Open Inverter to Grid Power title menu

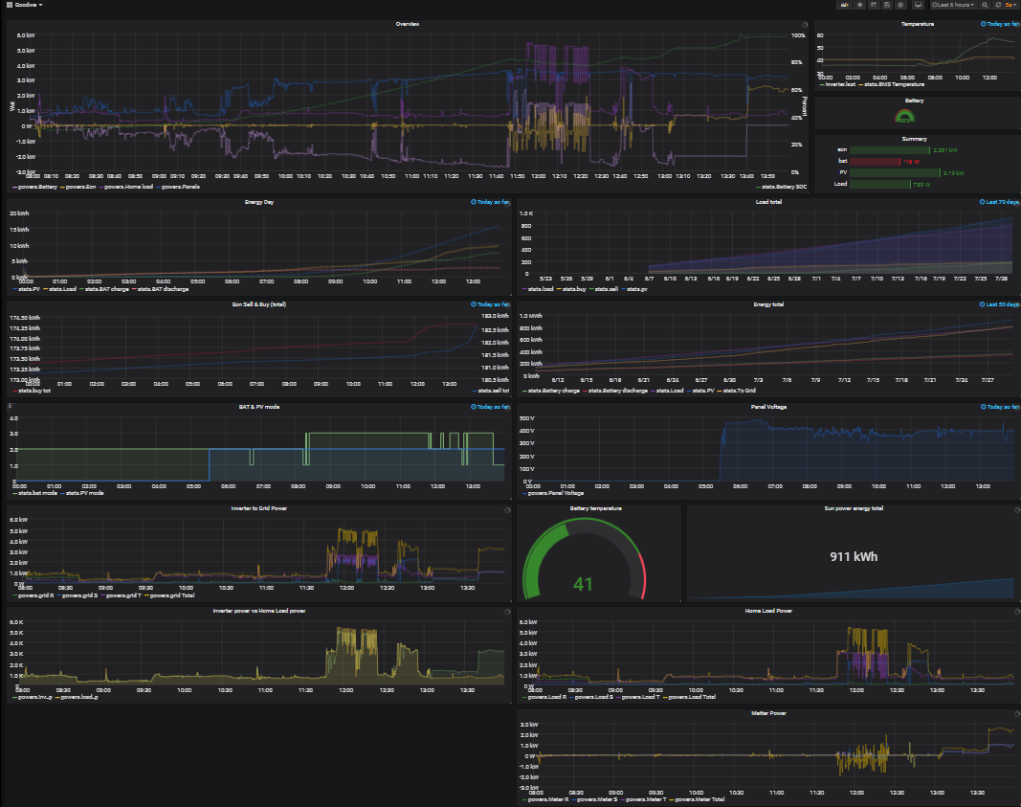(259, 508)
